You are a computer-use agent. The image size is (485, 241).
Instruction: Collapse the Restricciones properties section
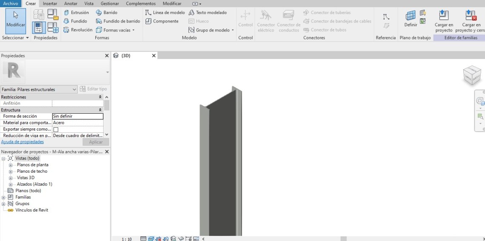100,97
